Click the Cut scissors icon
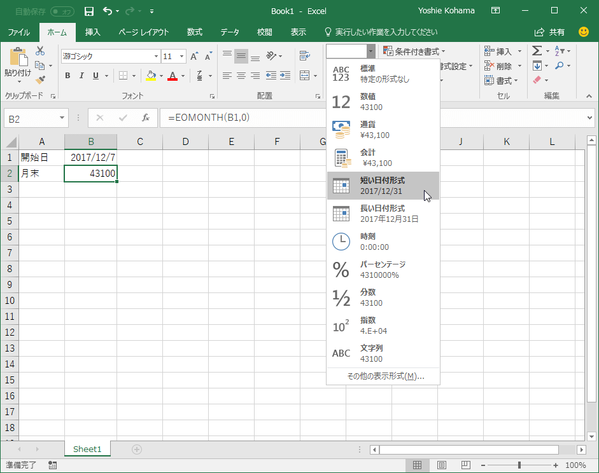Screen dimensions: 599x473 point(40,51)
